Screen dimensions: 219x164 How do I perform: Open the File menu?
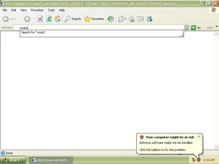[x=5, y=10]
